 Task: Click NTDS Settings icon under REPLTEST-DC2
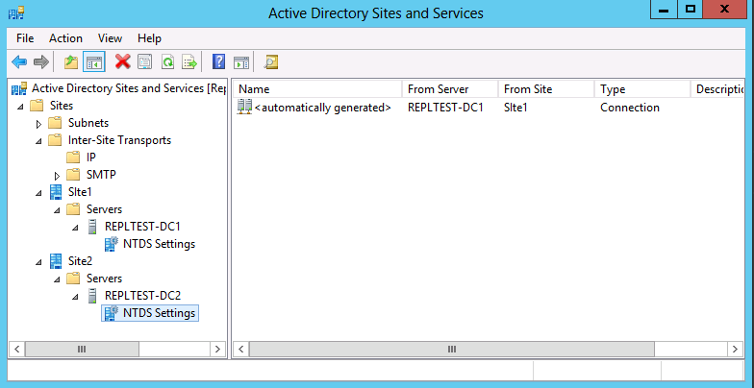pos(112,313)
